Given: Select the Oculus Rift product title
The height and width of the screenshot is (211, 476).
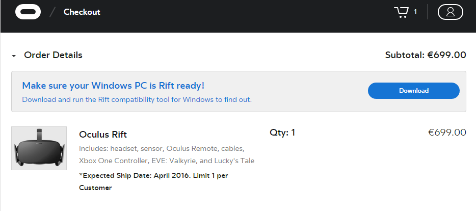Looking at the screenshot, I should point(103,135).
